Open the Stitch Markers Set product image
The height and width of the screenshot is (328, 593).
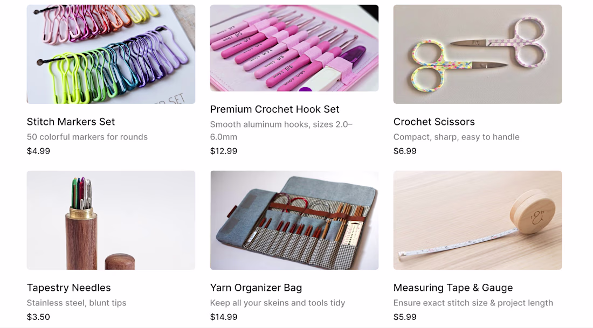coord(111,54)
